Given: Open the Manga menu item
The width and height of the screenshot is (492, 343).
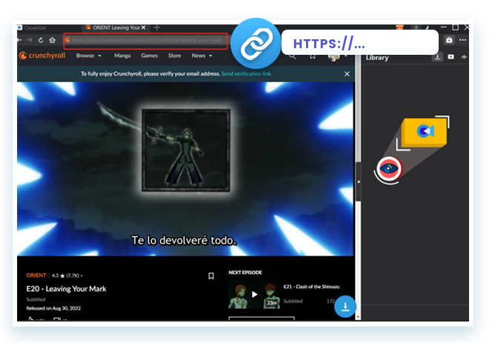Looking at the screenshot, I should pyautogui.click(x=122, y=56).
